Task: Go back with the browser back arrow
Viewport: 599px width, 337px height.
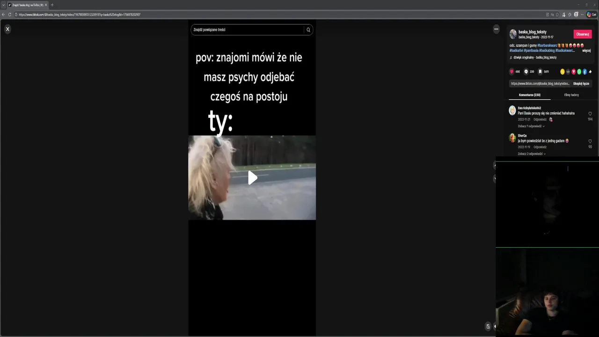Action: (x=3, y=15)
